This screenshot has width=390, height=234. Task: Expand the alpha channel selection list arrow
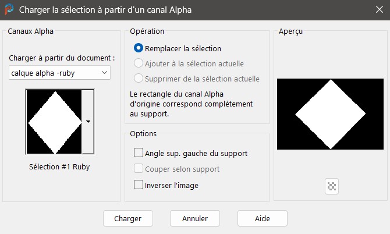pyautogui.click(x=88, y=122)
